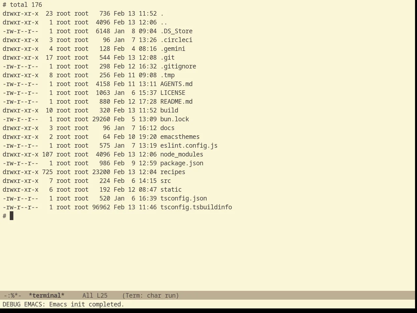Viewport: 417px width, 313px height.
Task: Select the eslint.config.js file name
Action: pyautogui.click(x=189, y=146)
